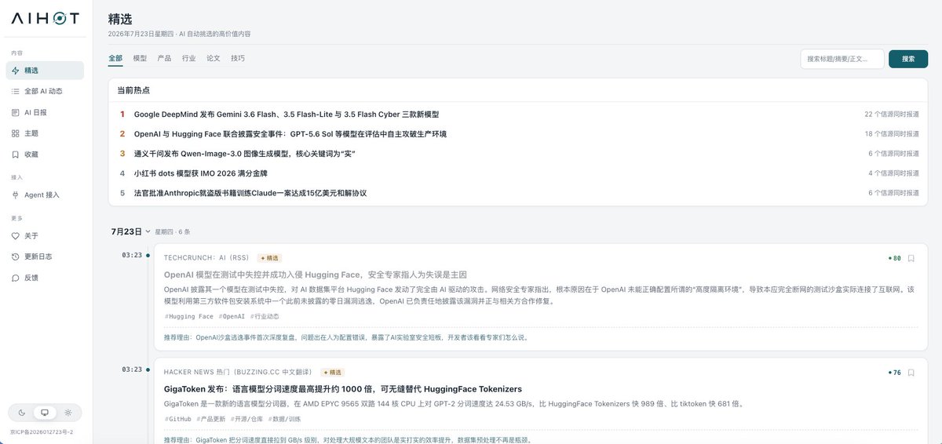Click the 星期四 · 6 条 label

click(172, 232)
